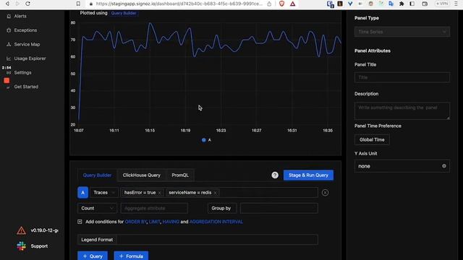Click Stage & Run Query button
Screen dimensions: 463x260
tap(308, 175)
